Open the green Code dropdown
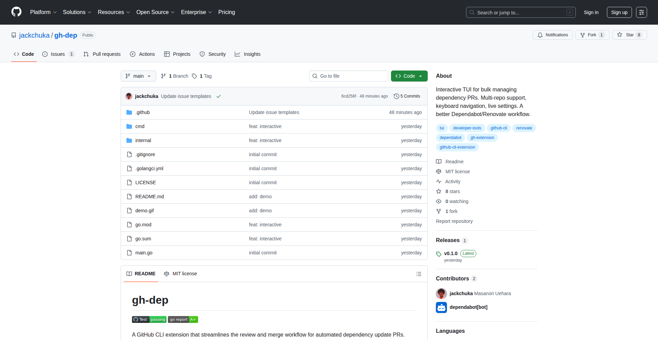Viewport: 658px width, 340px height. point(409,76)
